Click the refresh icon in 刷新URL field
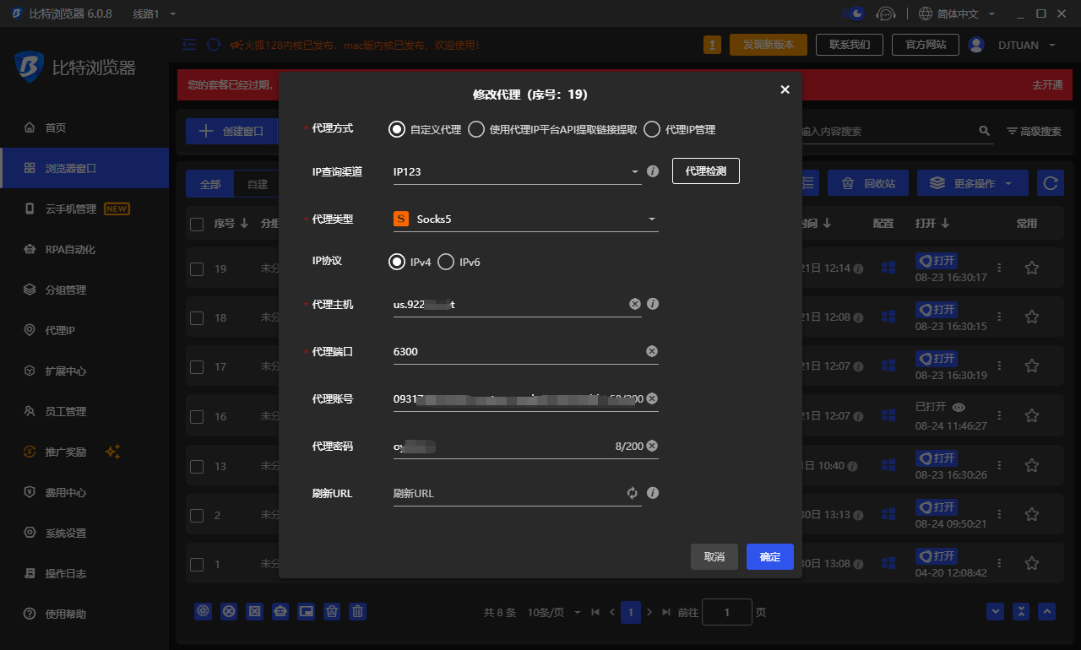The height and width of the screenshot is (650, 1081). pos(632,493)
